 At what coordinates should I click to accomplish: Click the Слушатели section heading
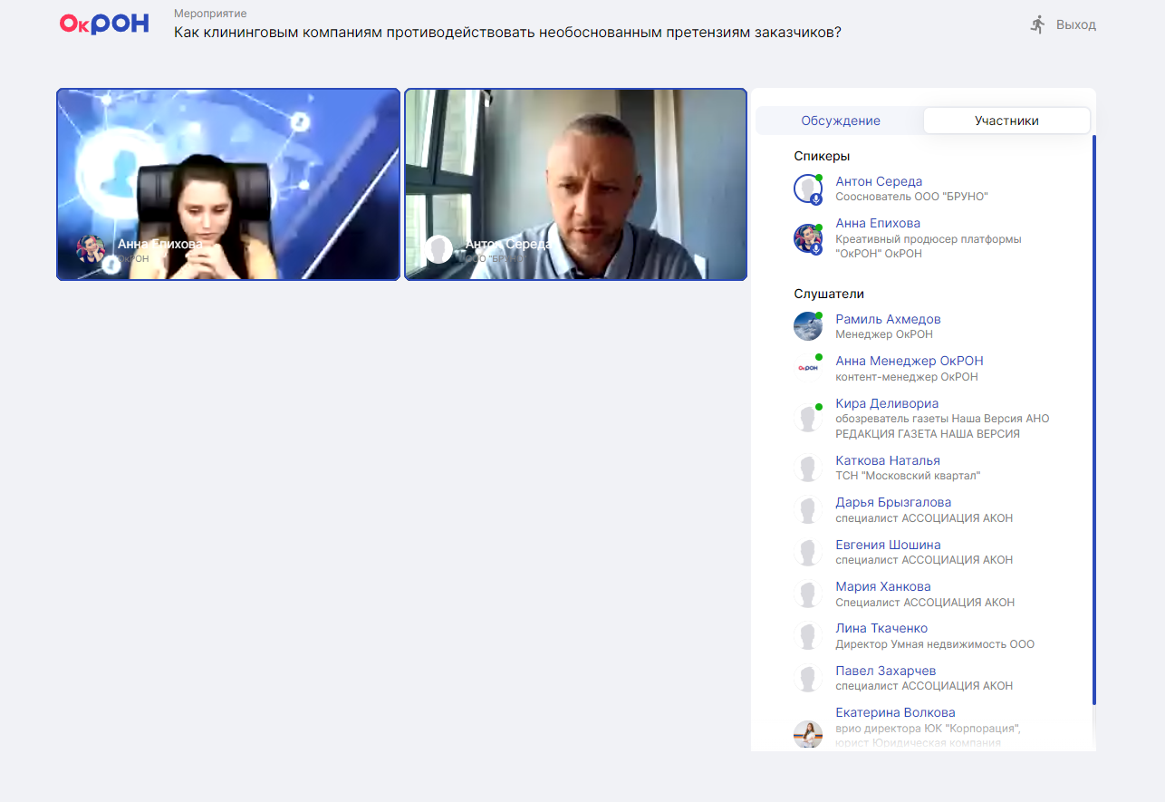click(829, 294)
